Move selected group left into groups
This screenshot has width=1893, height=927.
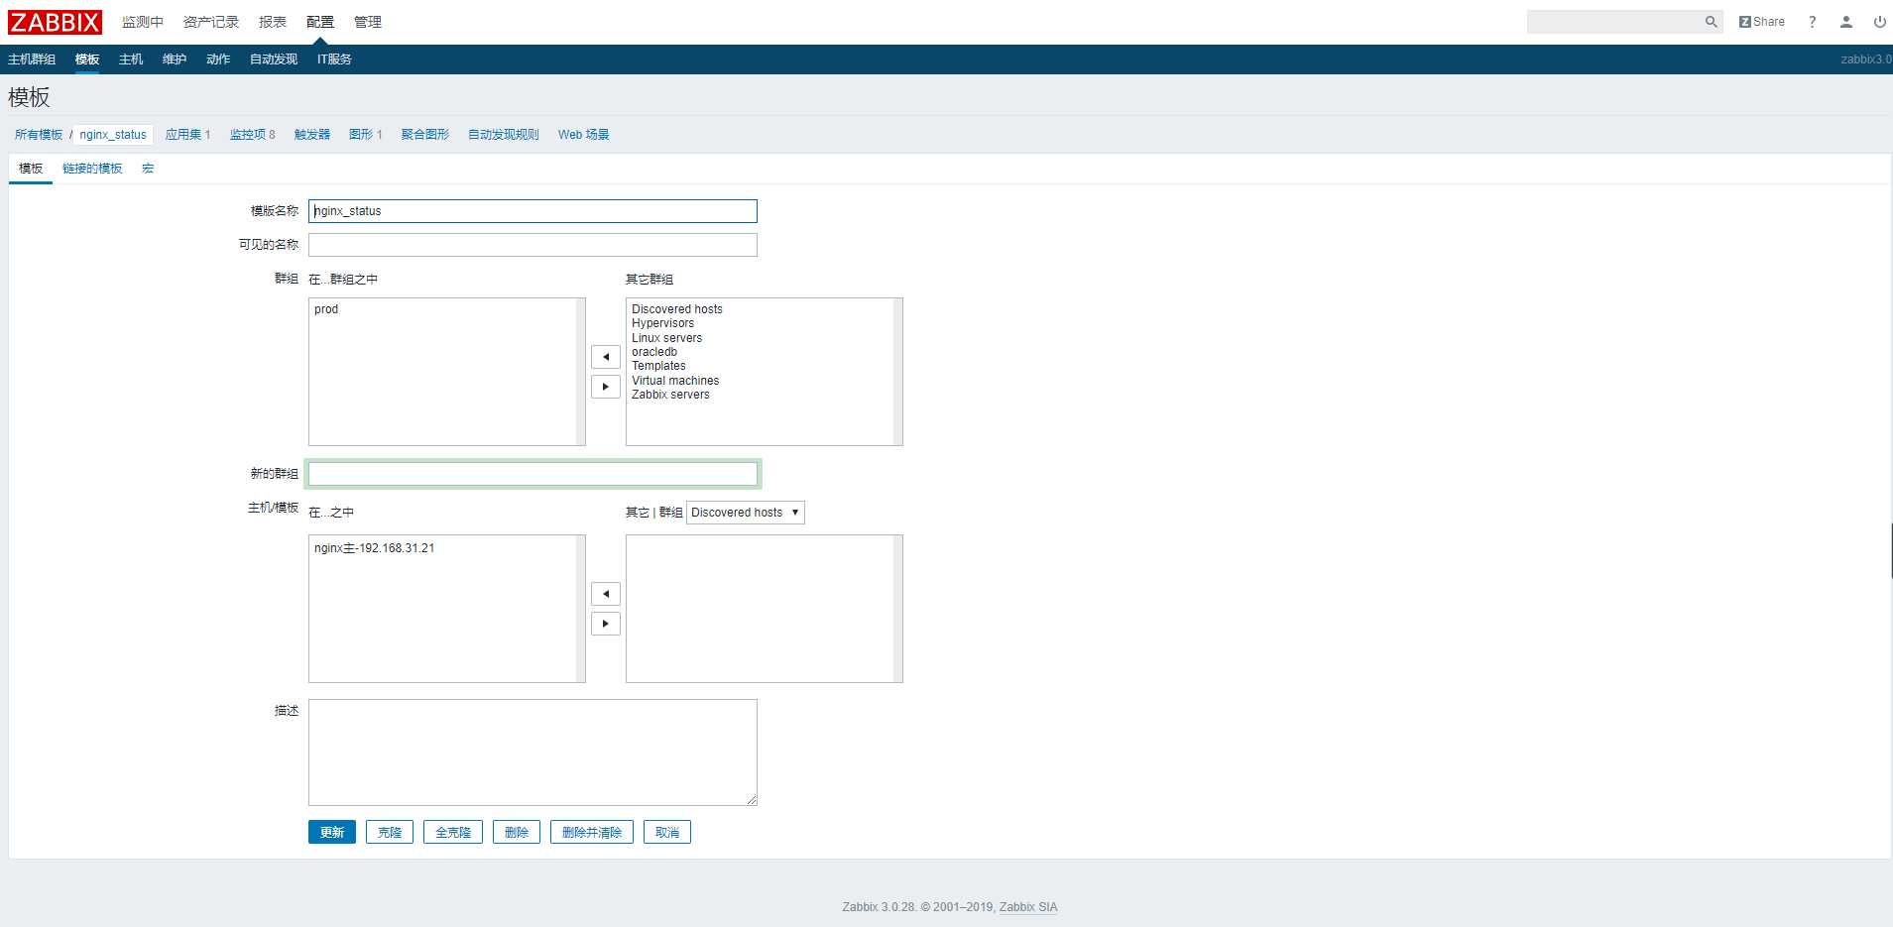606,357
